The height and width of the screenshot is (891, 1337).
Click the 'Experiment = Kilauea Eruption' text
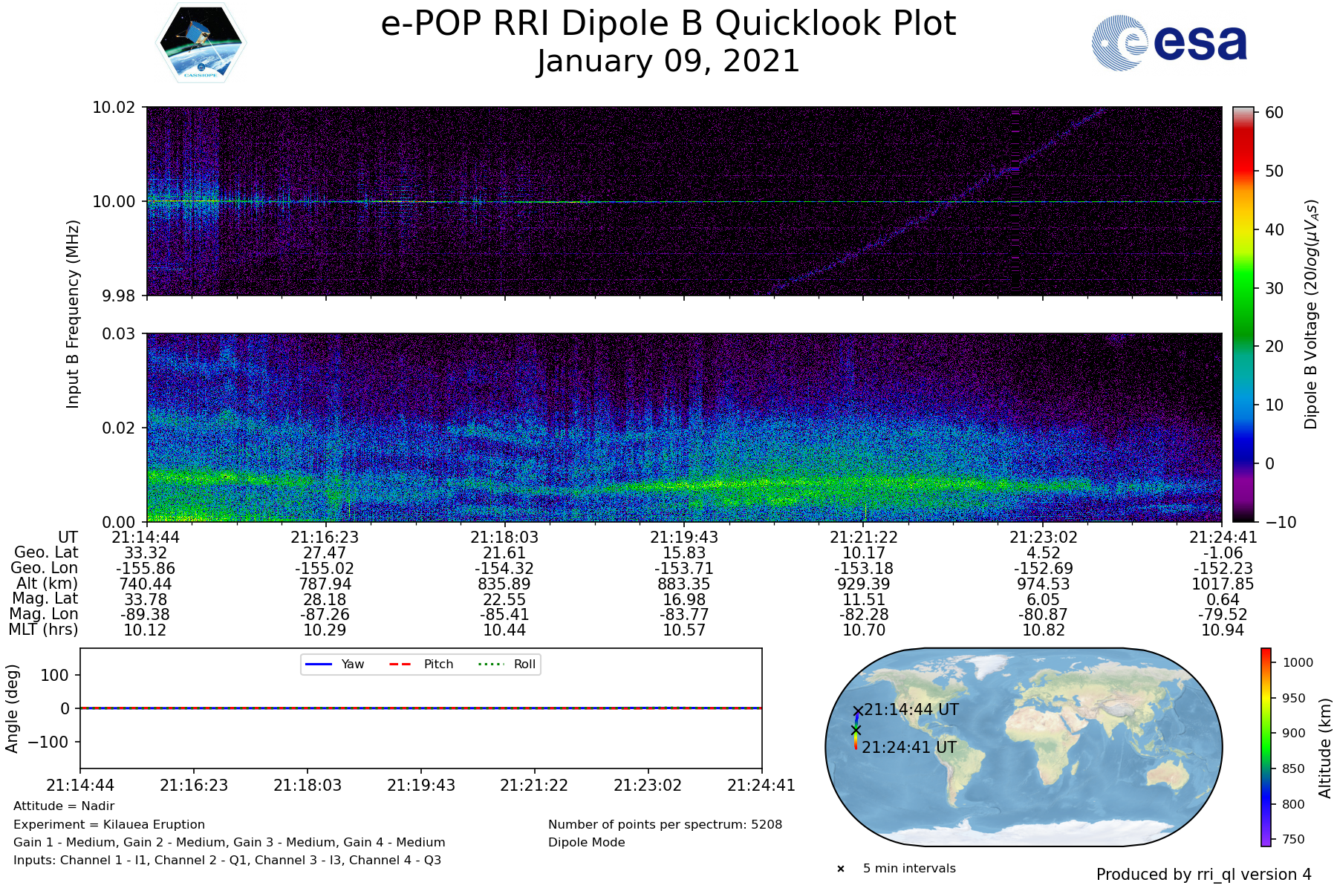click(109, 824)
